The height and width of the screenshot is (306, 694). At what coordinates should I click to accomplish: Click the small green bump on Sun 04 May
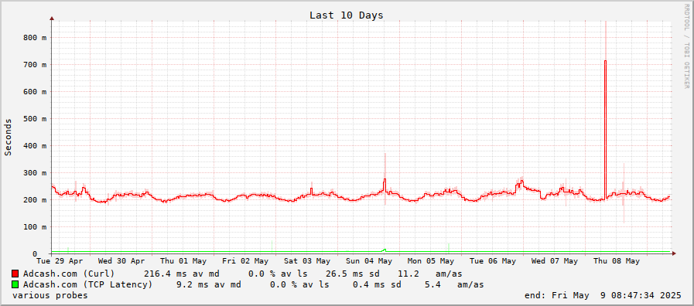385,250
